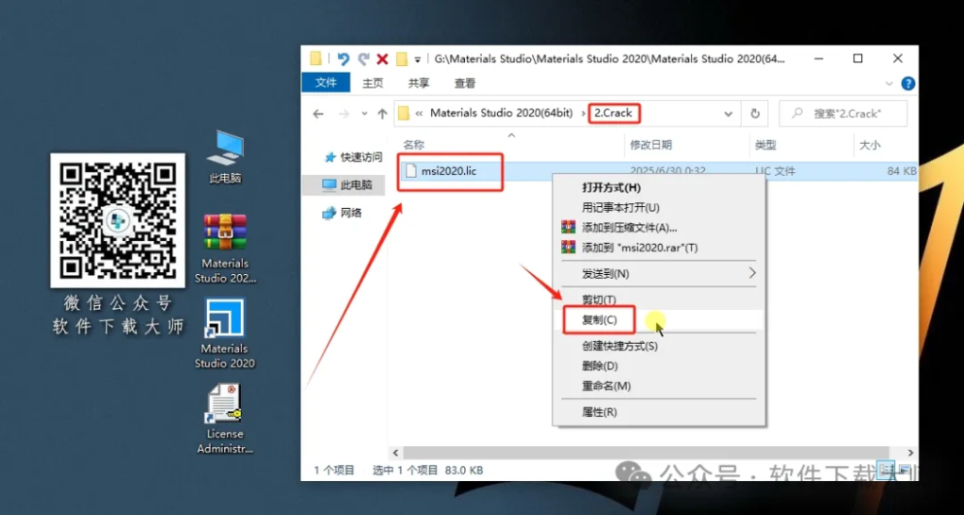The width and height of the screenshot is (964, 515).
Task: Switch to the 查看 tab
Action: pyautogui.click(x=465, y=83)
